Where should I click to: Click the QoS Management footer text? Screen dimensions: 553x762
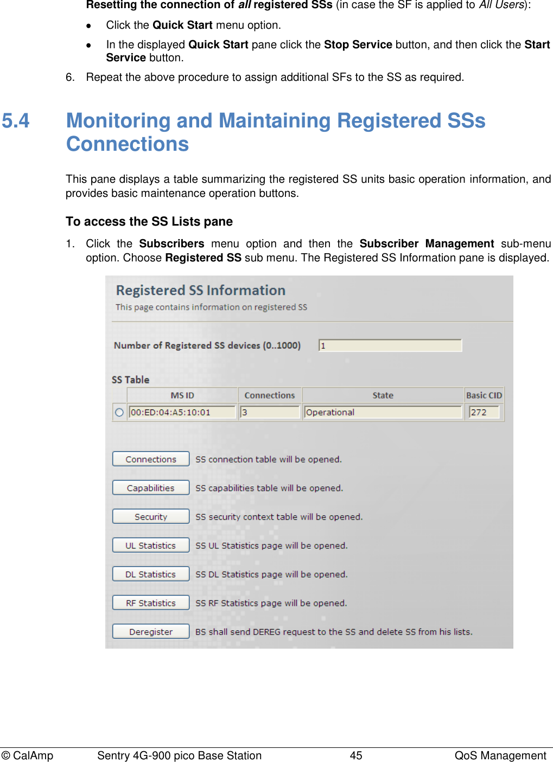tap(500, 755)
